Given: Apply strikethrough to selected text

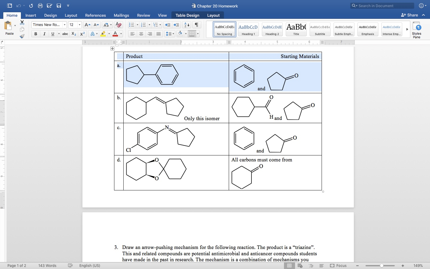Looking at the screenshot, I should [x=65, y=34].
